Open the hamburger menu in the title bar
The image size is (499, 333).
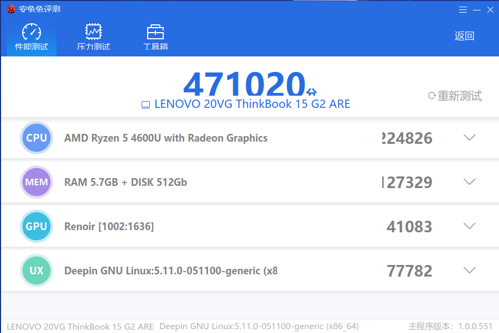462,10
